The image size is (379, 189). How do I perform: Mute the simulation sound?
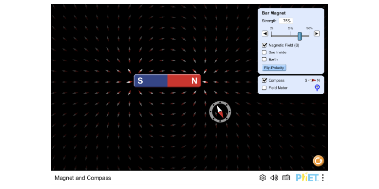click(x=274, y=178)
